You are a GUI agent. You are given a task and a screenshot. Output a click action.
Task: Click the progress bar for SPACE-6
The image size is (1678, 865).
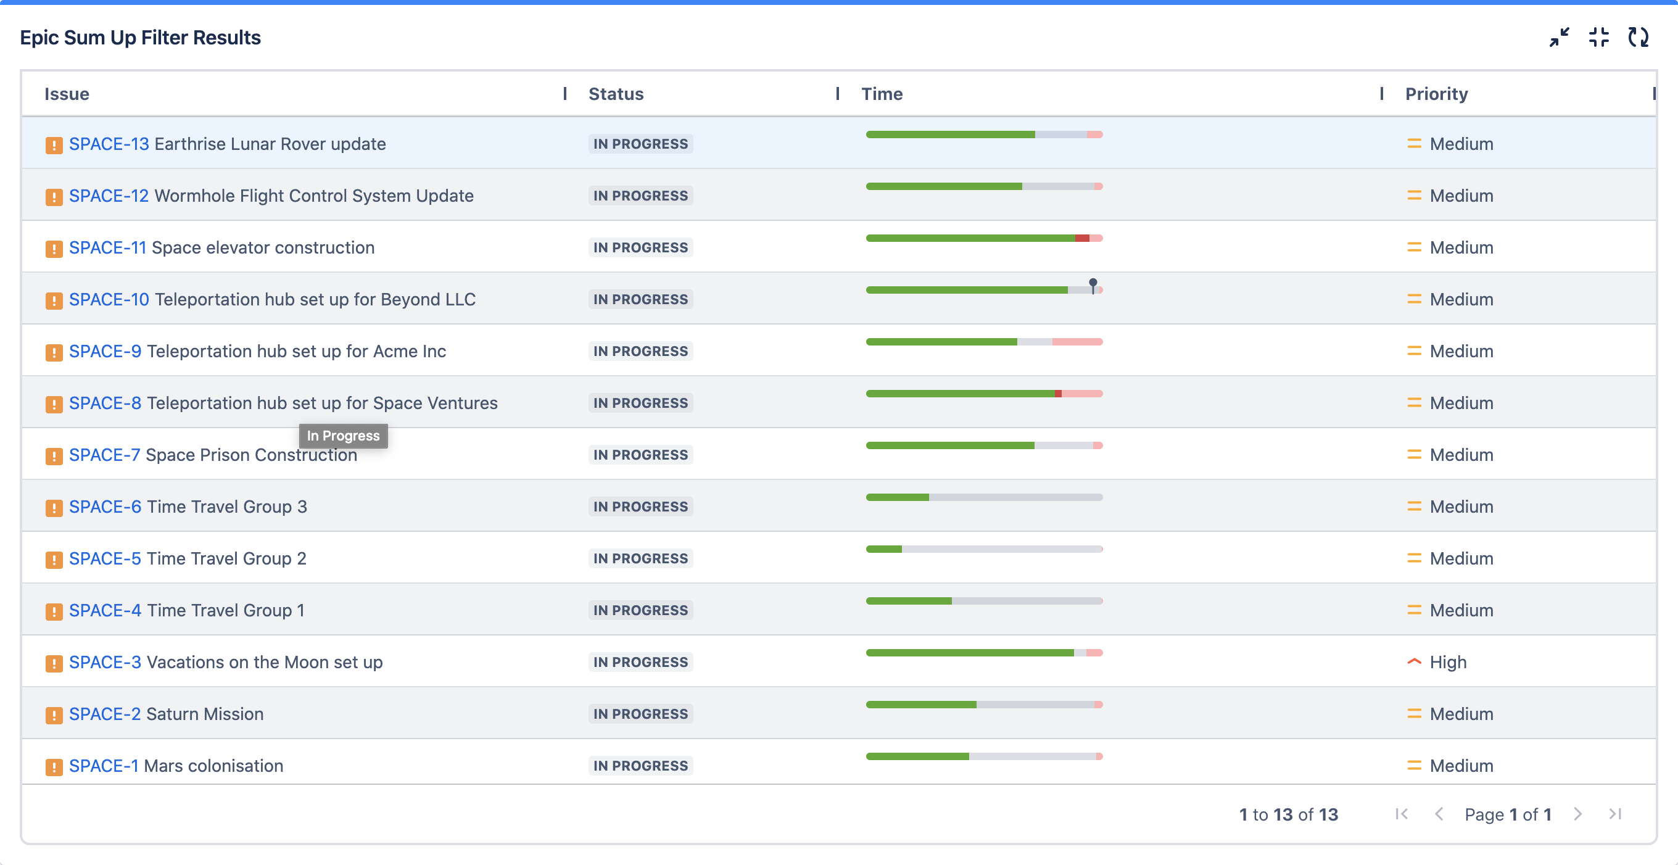983,497
